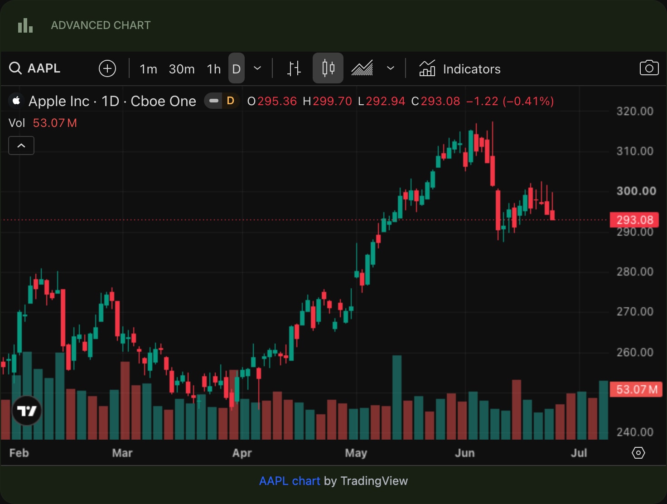Open the Indicators menu

(459, 68)
